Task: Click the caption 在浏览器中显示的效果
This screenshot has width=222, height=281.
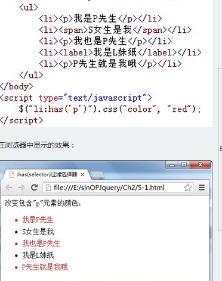Action: 37,145
